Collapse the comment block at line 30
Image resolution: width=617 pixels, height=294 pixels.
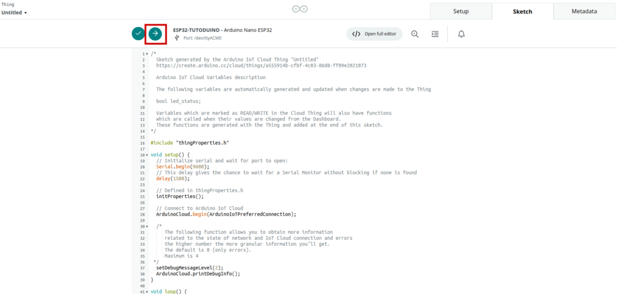(x=147, y=227)
